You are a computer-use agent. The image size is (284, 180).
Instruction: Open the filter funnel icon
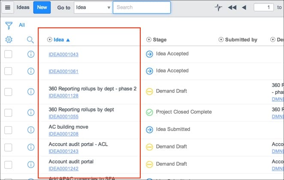click(9, 25)
